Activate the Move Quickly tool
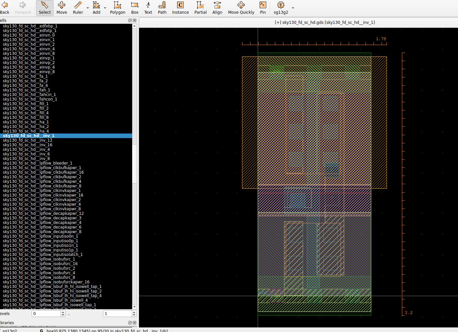Image resolution: width=458 pixels, height=332 pixels. coord(241,8)
